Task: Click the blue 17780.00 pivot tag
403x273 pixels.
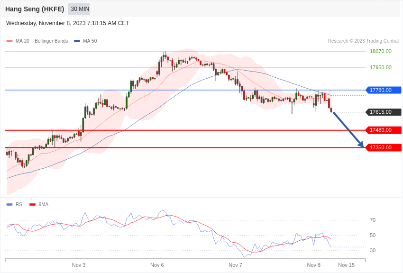Action: [384, 90]
